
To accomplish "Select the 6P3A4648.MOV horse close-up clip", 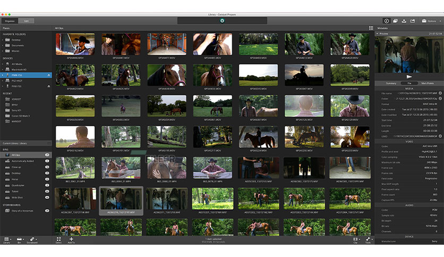I will tap(167, 75).
